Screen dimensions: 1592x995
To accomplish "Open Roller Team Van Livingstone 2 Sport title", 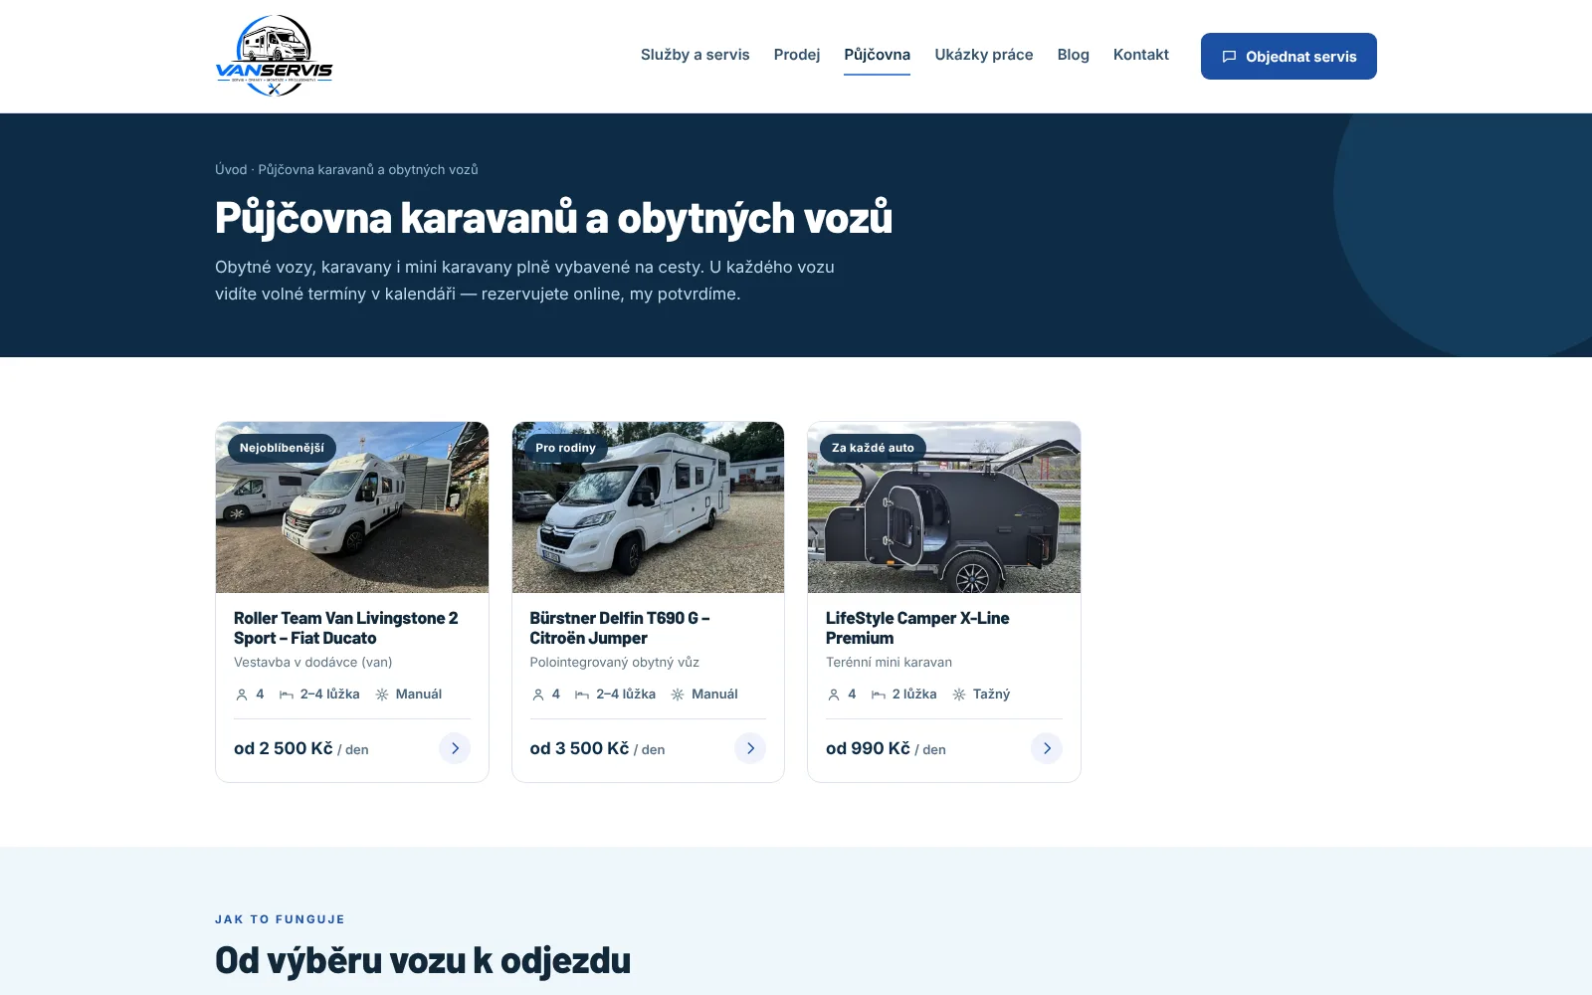I will [346, 628].
